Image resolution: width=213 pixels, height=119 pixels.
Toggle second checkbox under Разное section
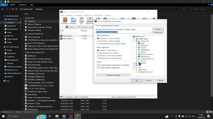coord(98,67)
